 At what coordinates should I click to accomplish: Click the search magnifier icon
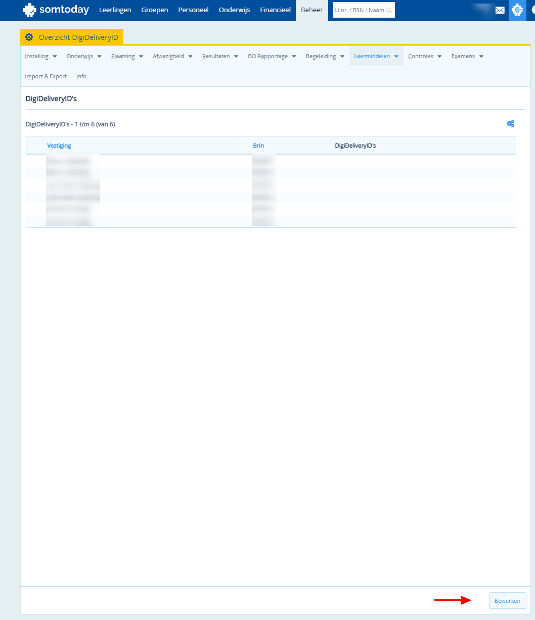(x=389, y=10)
